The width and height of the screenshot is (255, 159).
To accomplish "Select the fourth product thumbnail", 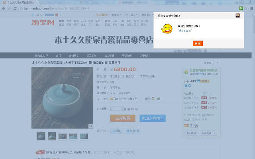I will (73, 136).
